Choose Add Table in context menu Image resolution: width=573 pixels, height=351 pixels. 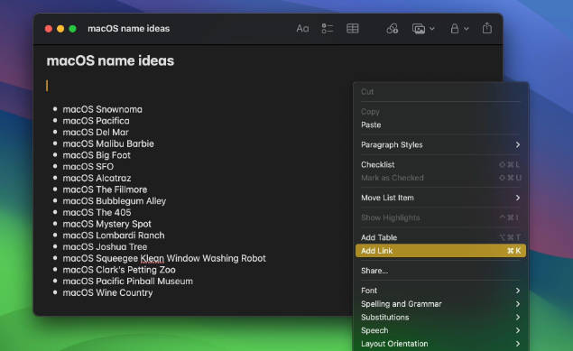click(440, 237)
